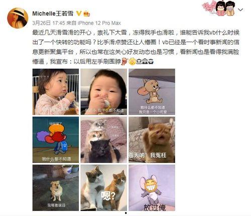Click the image page indicator dot
Screen dimensions: 251x216
[x=125, y=213]
